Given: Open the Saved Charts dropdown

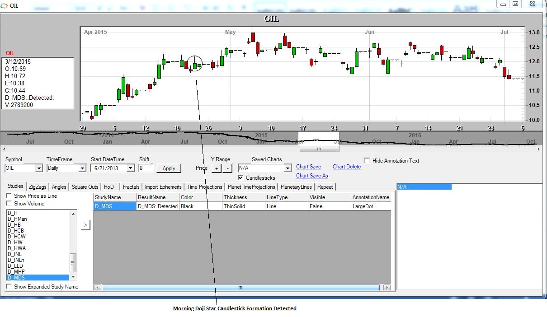Looking at the screenshot, I should (x=287, y=168).
